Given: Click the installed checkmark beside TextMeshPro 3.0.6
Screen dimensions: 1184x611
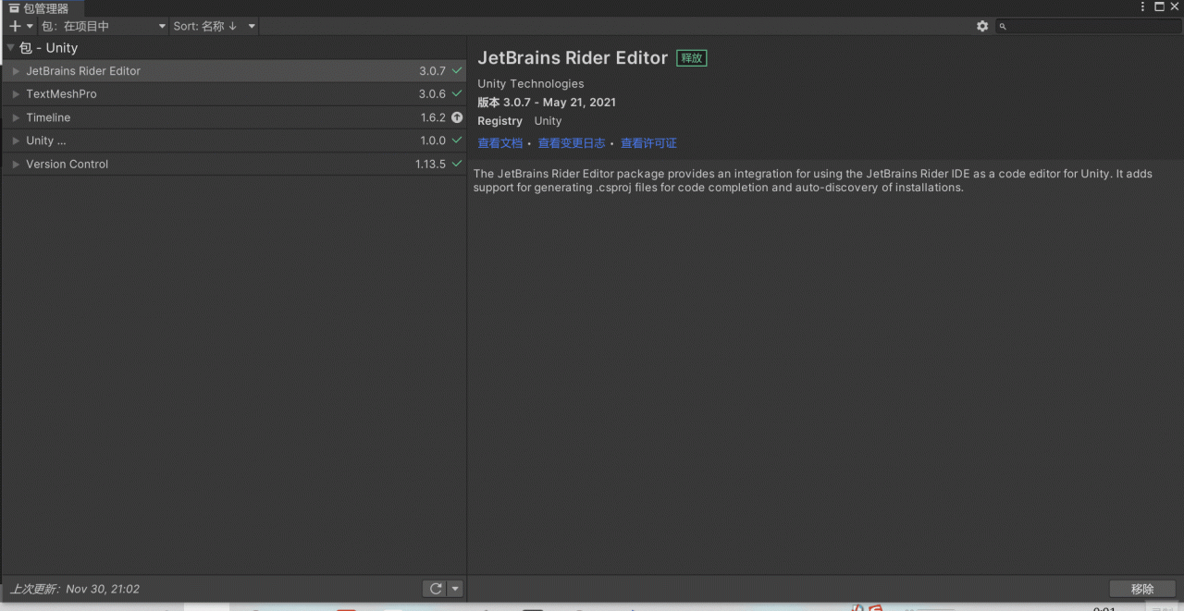Looking at the screenshot, I should coord(457,93).
